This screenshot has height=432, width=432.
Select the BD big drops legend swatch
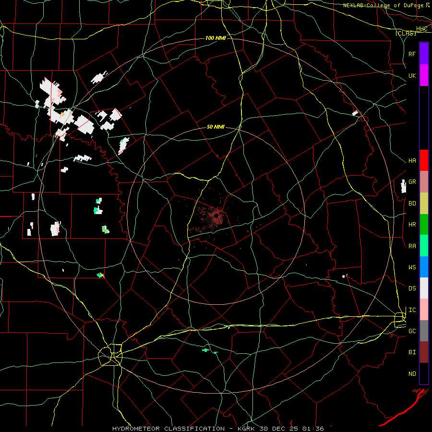coord(424,203)
